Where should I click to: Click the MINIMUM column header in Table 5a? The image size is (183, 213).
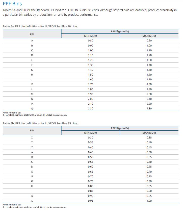(x=90, y=36)
